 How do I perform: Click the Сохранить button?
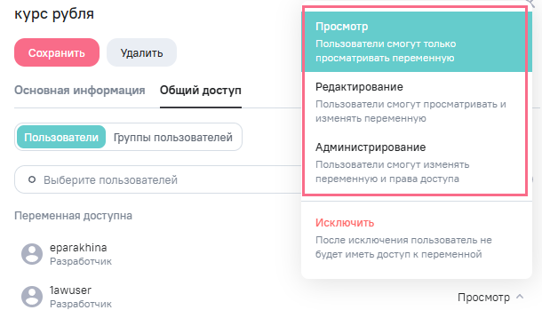57,52
